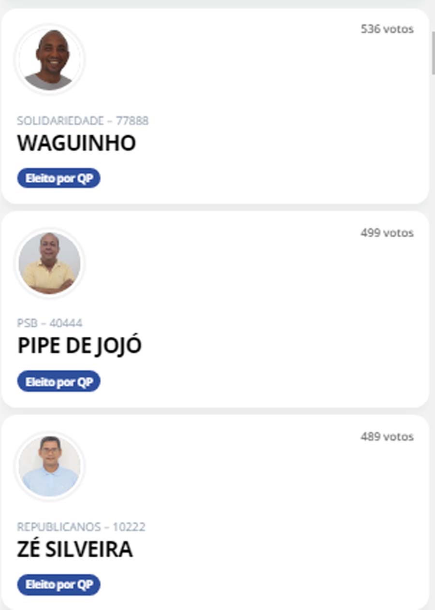Image resolution: width=435 pixels, height=610 pixels.
Task: Click Zé Silveira's "Eleito por QP" badge
Action: 59,585
